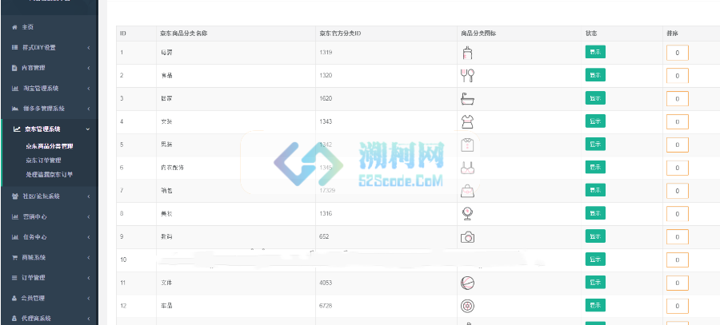Click the baby bottle icon for 母婴
Screen dimensions: 720x325
point(467,53)
